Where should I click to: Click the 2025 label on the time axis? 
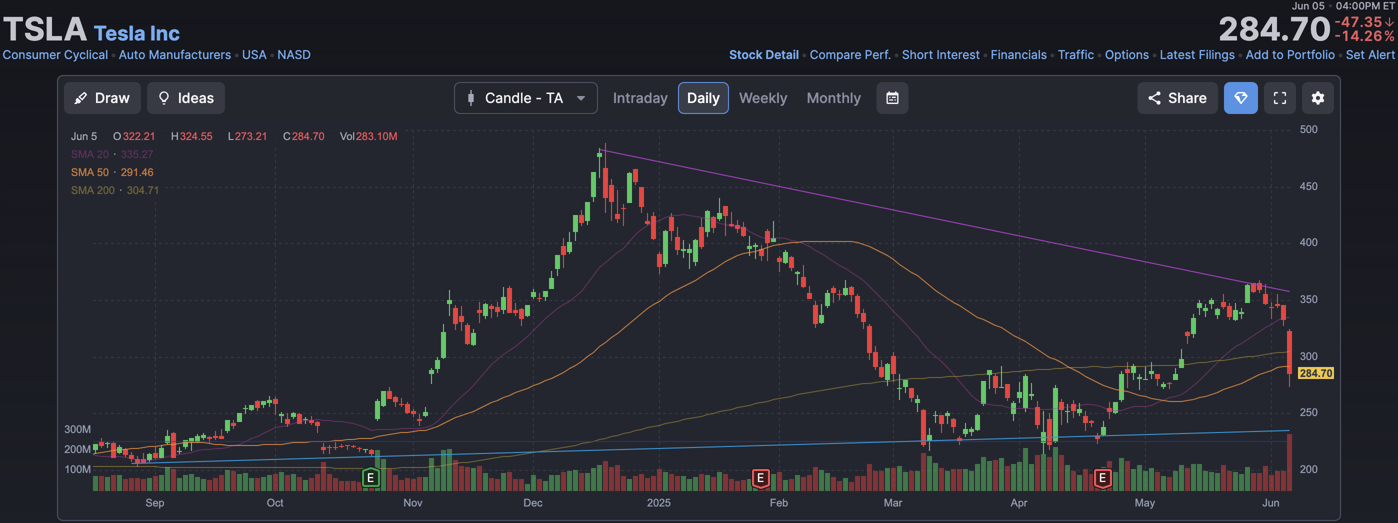[x=658, y=503]
